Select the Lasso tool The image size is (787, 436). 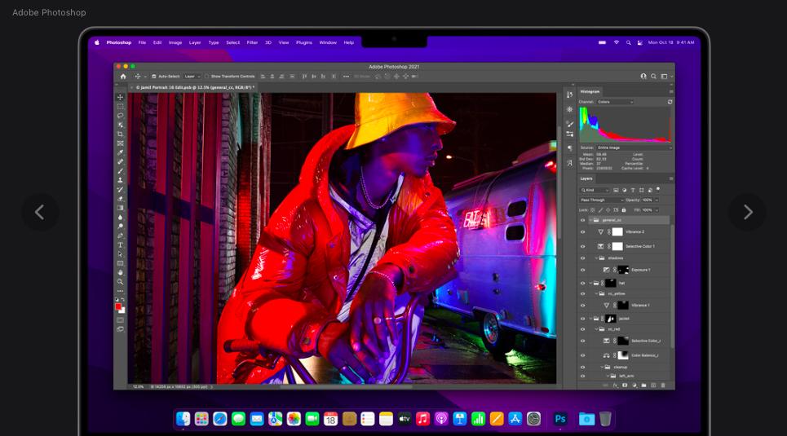pos(120,116)
